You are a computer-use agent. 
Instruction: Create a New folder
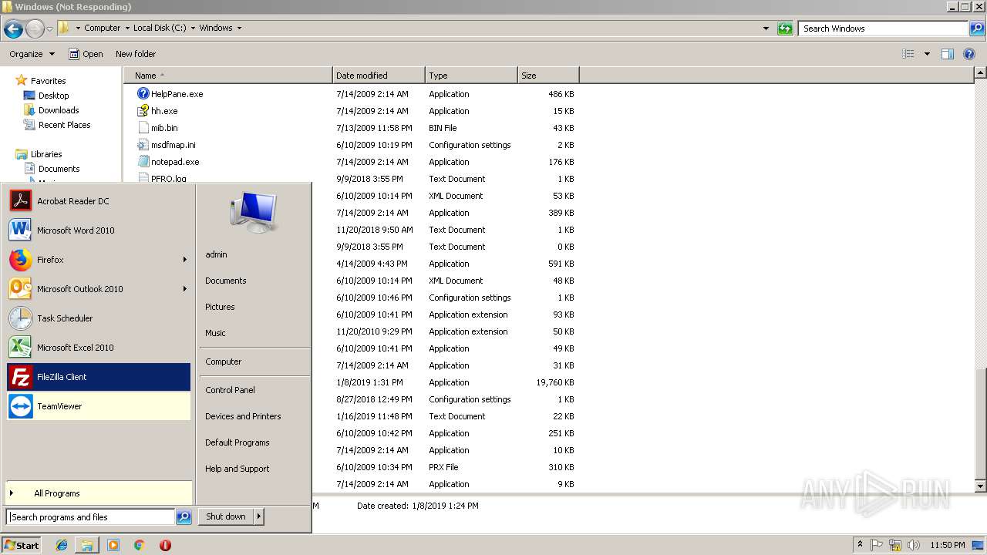click(136, 54)
